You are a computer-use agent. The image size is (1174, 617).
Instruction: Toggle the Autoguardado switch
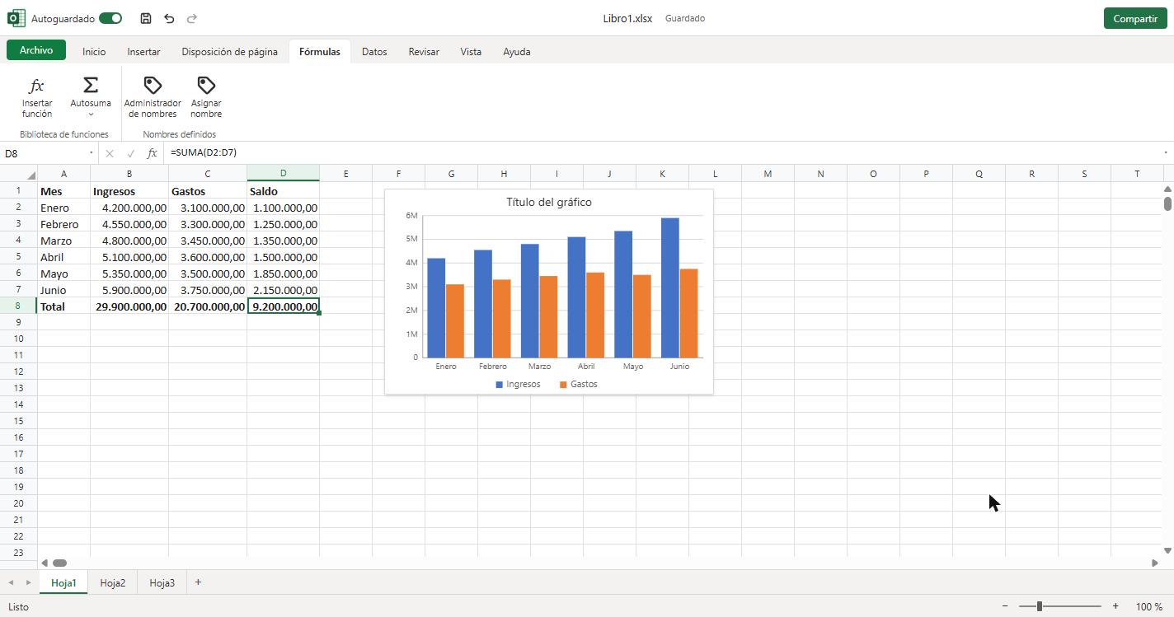(110, 18)
